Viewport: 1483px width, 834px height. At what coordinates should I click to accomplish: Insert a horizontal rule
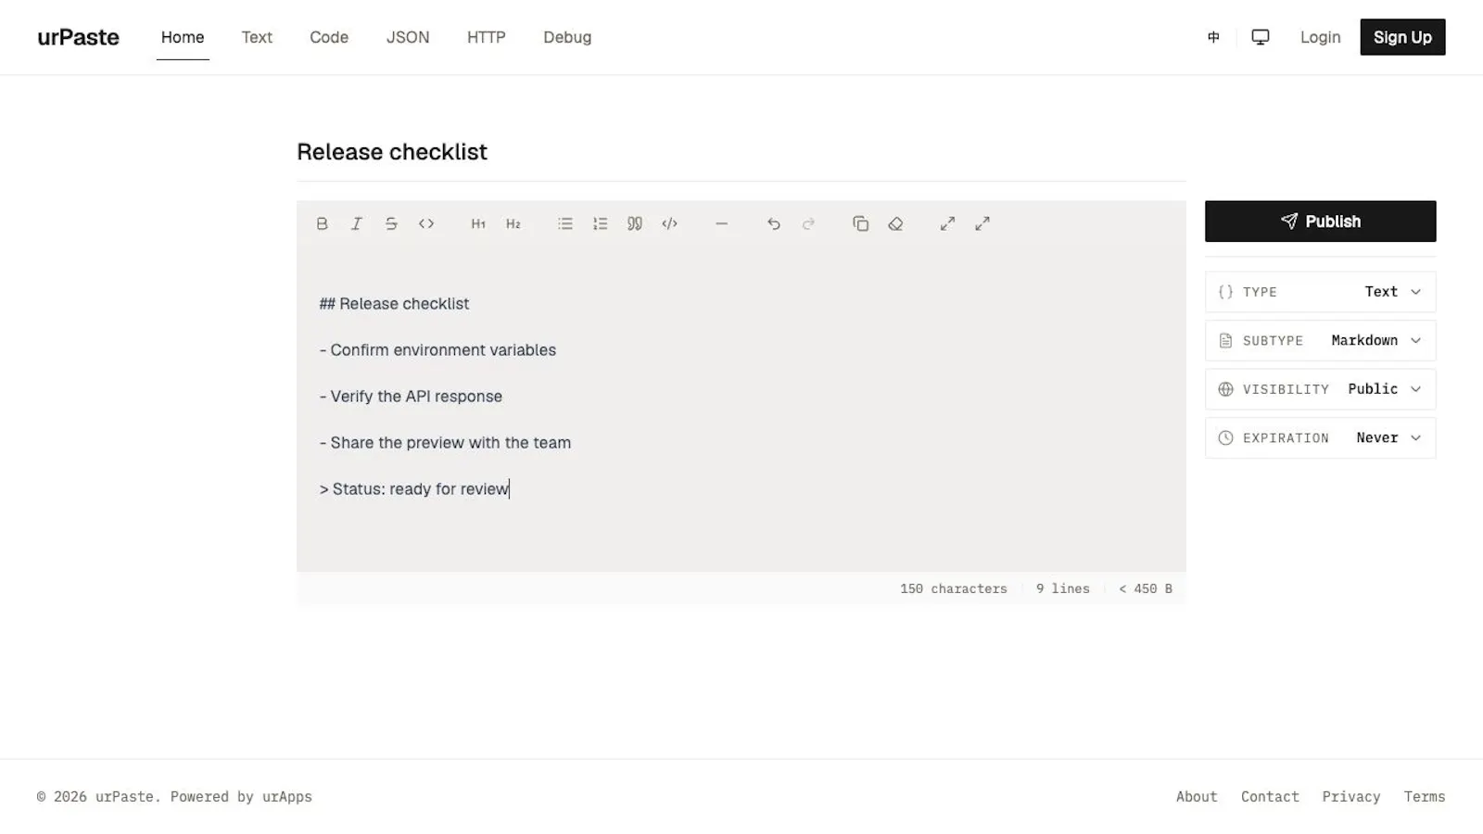(x=722, y=223)
